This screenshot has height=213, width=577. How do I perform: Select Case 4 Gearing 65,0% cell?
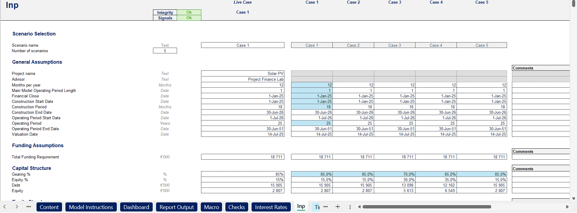pos(436,174)
